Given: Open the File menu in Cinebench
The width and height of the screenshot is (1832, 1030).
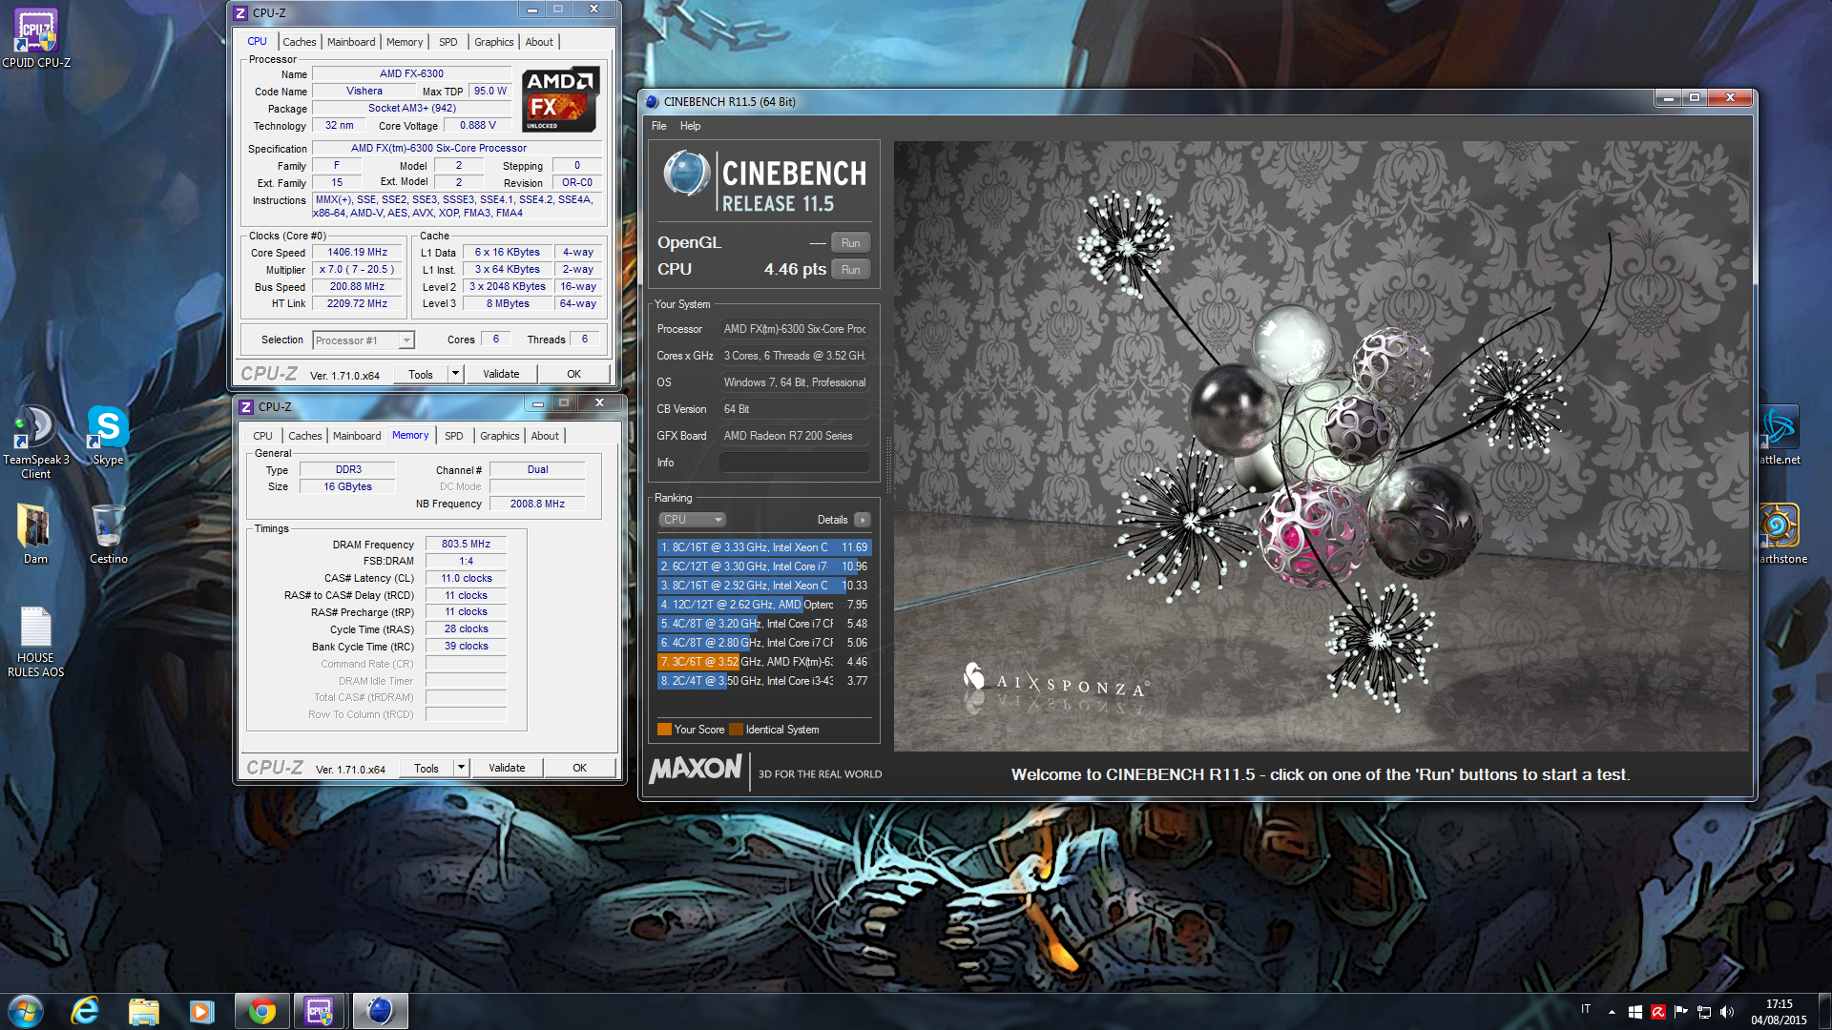Looking at the screenshot, I should (659, 126).
